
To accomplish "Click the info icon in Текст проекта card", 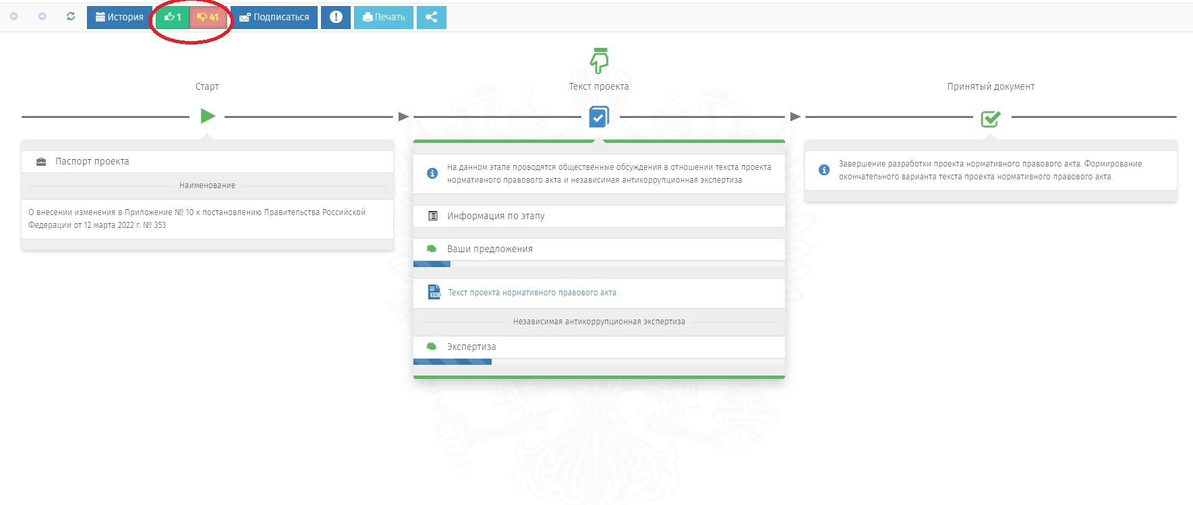I will tap(432, 173).
